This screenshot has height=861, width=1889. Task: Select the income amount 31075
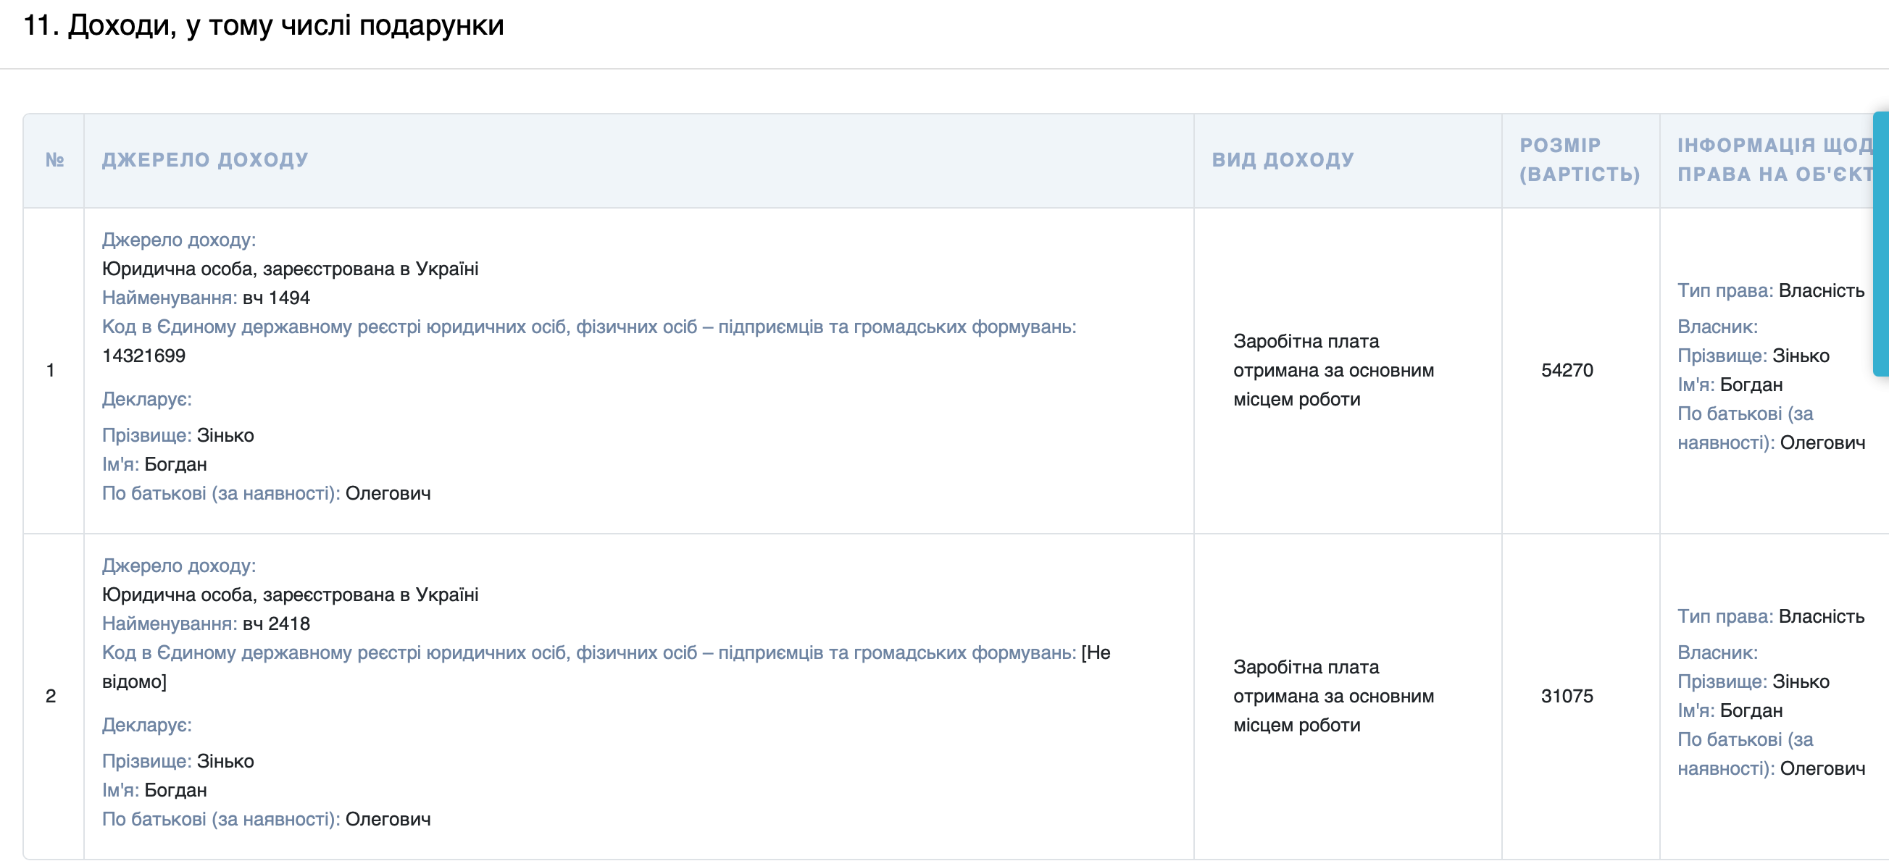(x=1567, y=696)
